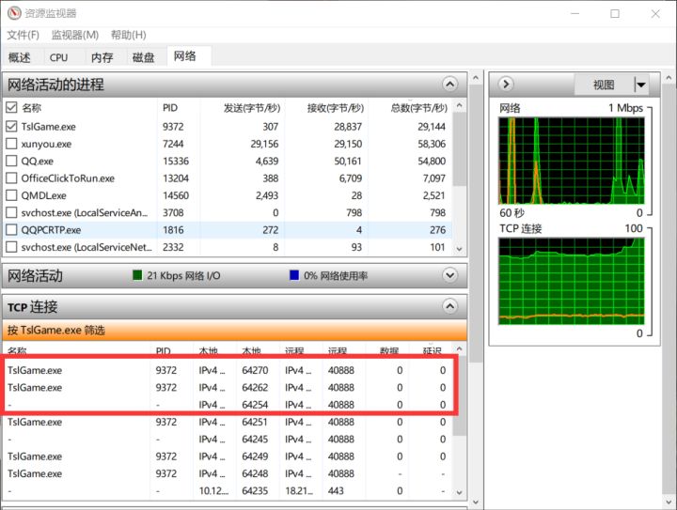Expand the 网络活动 section
The image size is (677, 510).
click(x=449, y=275)
